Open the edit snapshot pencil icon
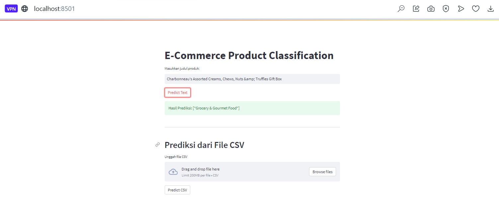The height and width of the screenshot is (204, 499). tap(416, 9)
